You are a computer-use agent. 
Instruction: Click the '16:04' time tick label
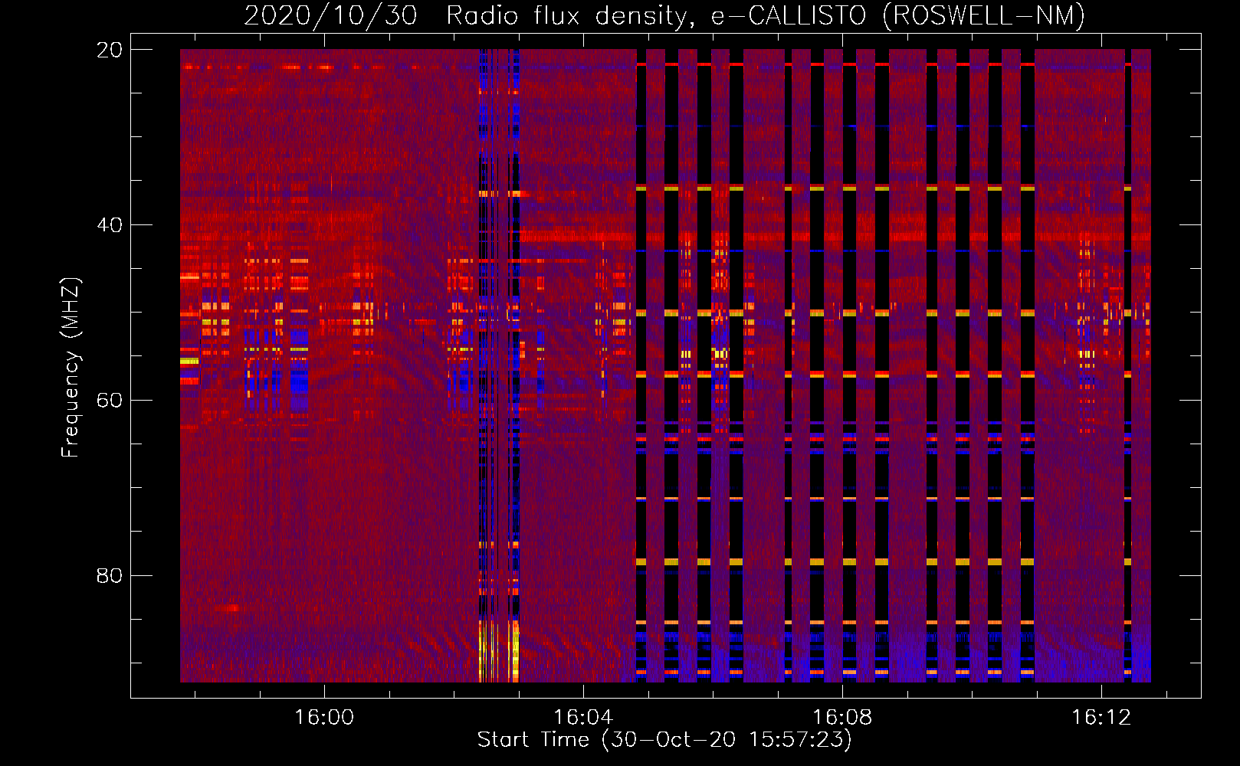[583, 718]
